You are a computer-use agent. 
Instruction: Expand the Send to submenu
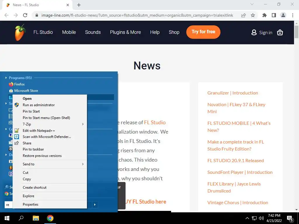[50, 164]
